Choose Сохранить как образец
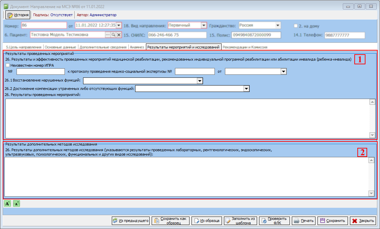Screen dimensions: 380x229 pos(171,221)
